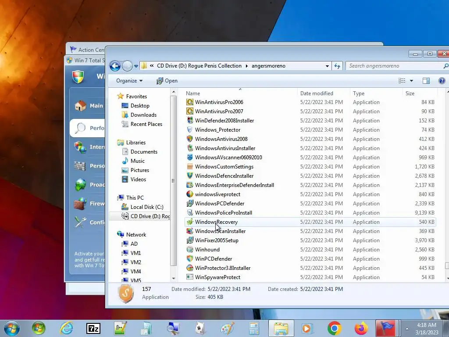Show hidden parent folders in the breadcrumb
Viewport: 449px width, 337px height.
pos(151,66)
